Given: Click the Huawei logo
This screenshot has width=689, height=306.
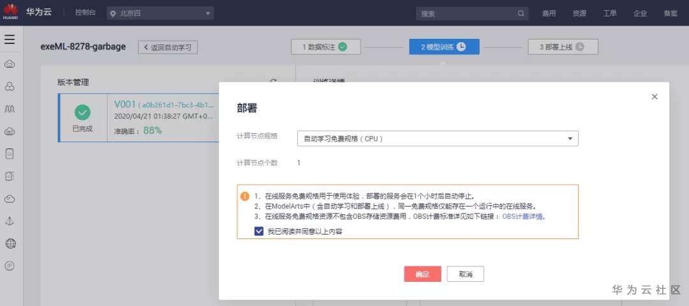Looking at the screenshot, I should pos(10,12).
